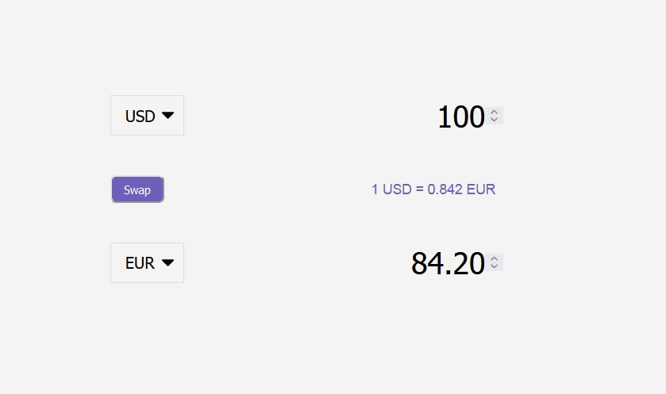Screen dimensions: 666x394
Task: Increase the 84.20 amount with up arrow
Action: point(494,258)
